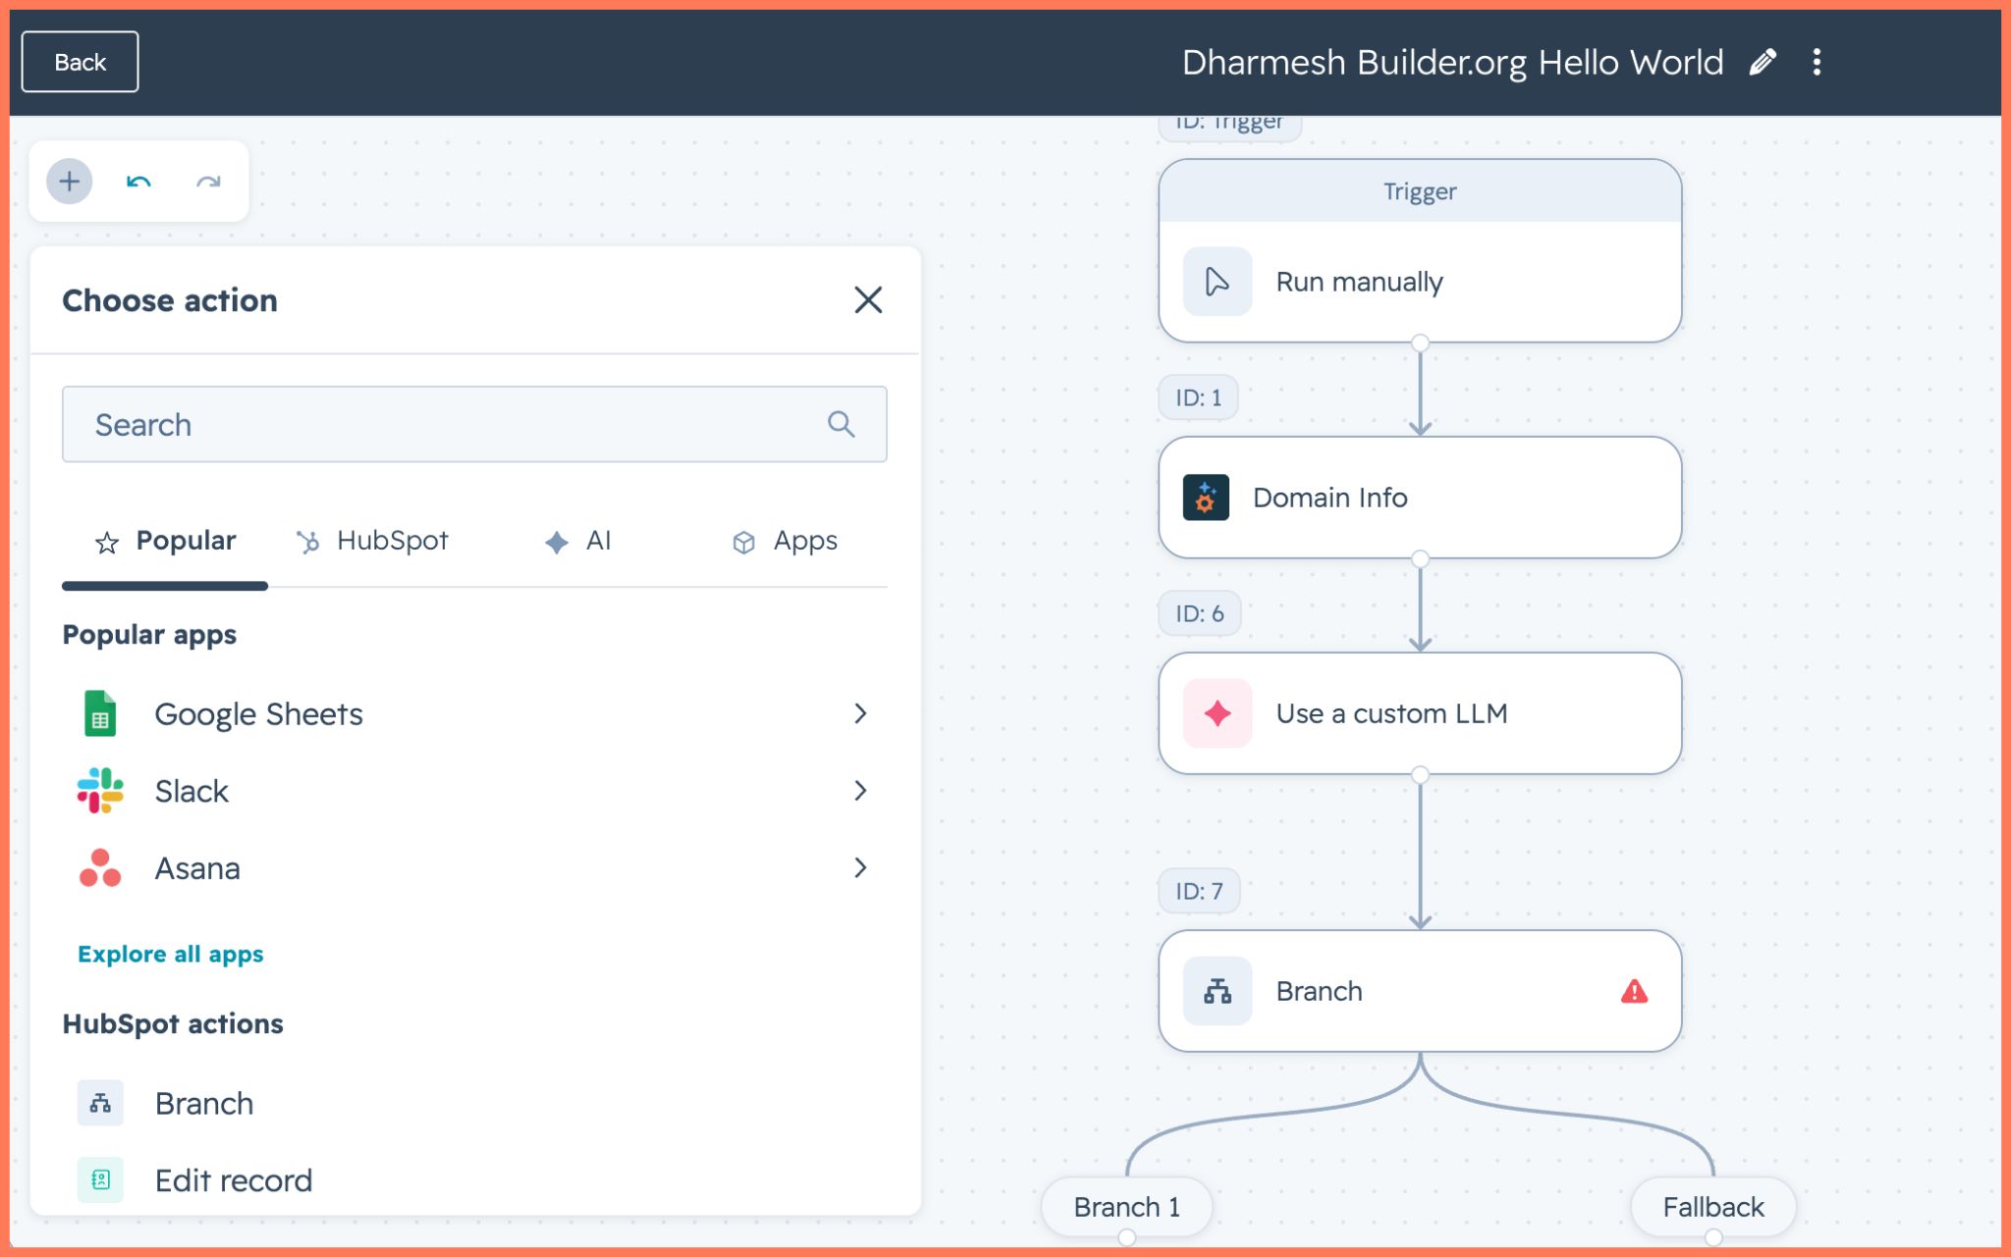The height and width of the screenshot is (1257, 2011).
Task: Select the Slack label
Action: 191,791
